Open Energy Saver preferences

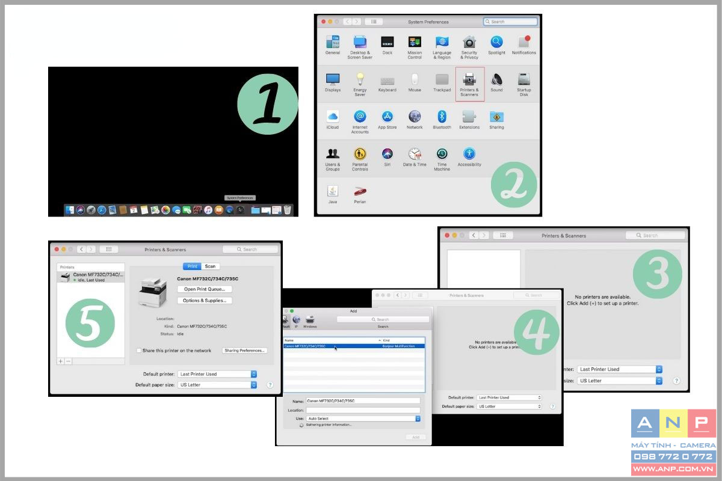click(x=360, y=84)
